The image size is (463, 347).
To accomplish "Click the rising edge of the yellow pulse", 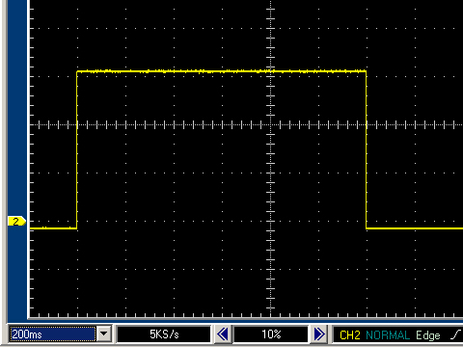I will click(x=77, y=149).
